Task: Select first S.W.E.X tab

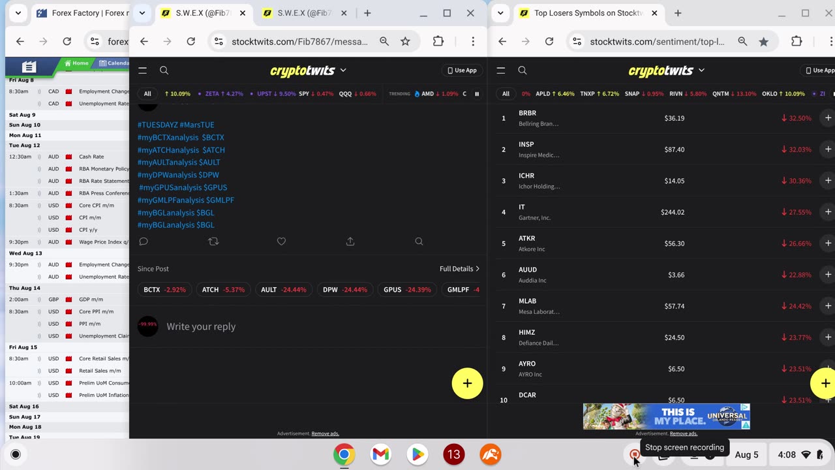Action: coord(204,13)
